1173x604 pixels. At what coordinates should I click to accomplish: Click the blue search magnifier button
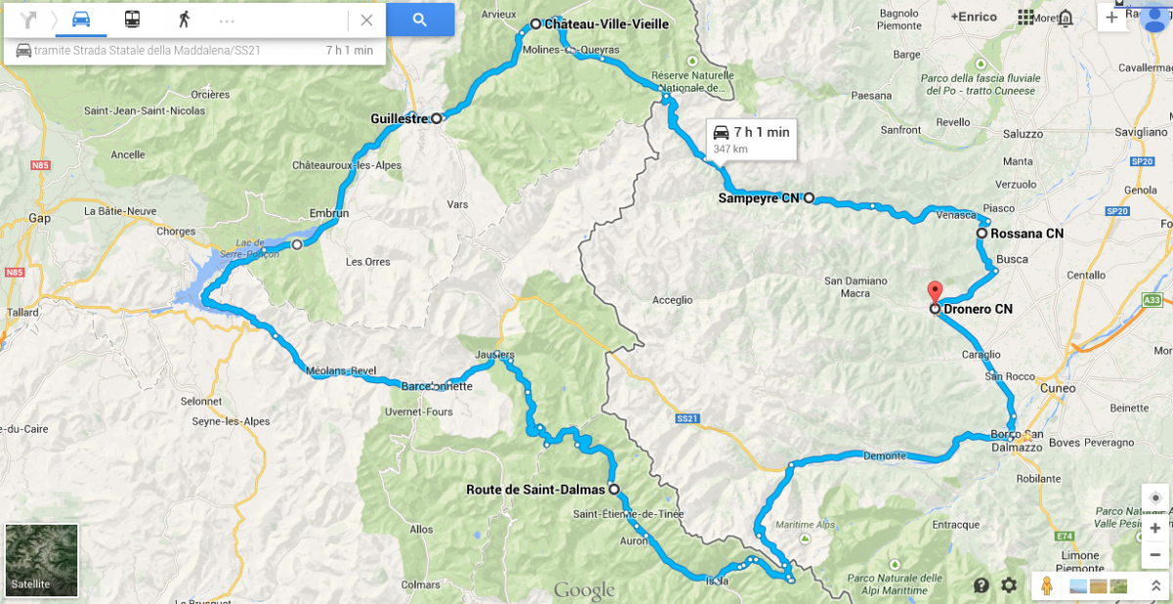[420, 20]
